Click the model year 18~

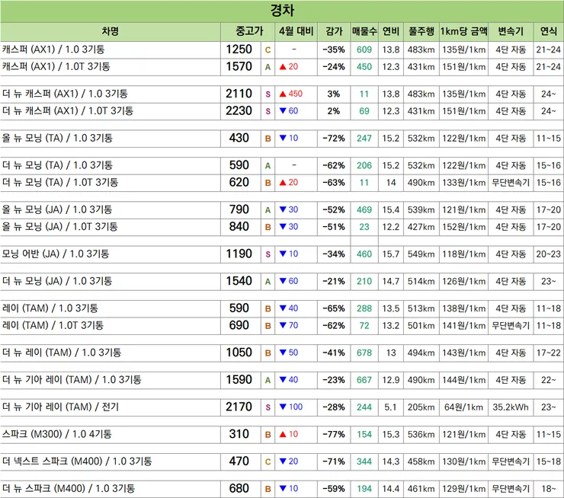[549, 489]
